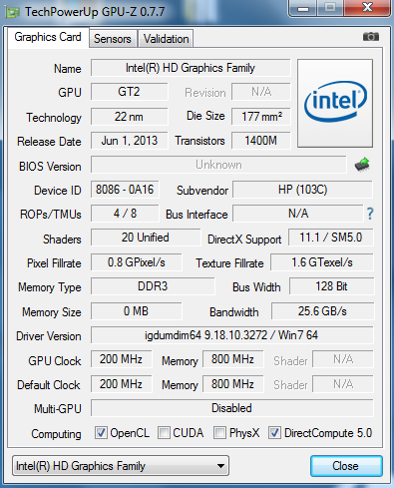Click the Intel logo image
Screen dimensions: 394x488
335,103
